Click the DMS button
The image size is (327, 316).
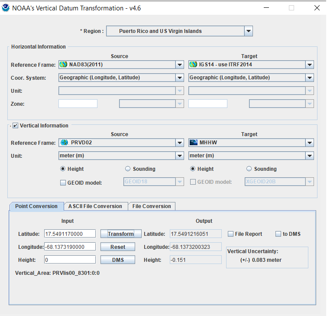click(118, 260)
